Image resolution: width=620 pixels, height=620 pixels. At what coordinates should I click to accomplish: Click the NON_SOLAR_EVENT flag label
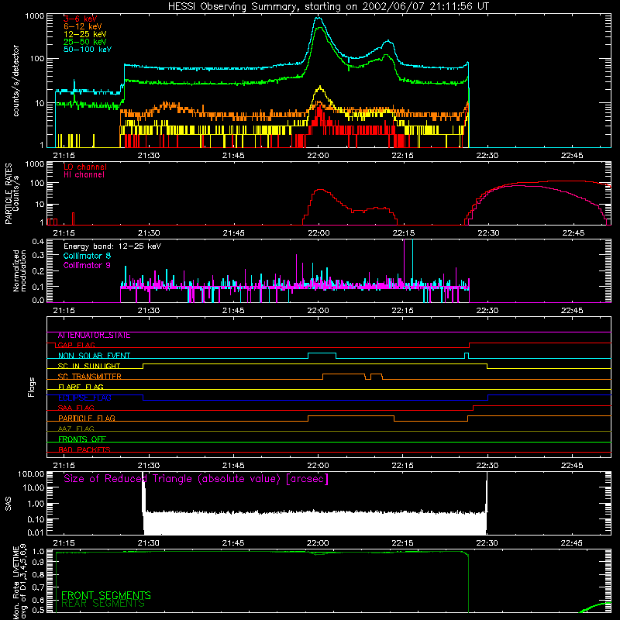[x=94, y=356]
